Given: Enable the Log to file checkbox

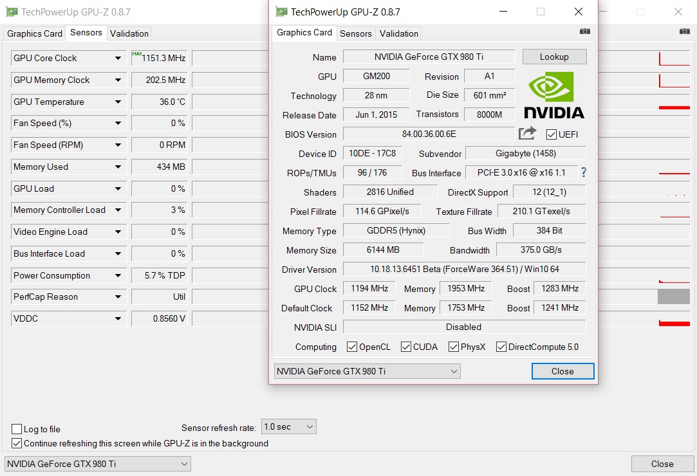Looking at the screenshot, I should [17, 429].
